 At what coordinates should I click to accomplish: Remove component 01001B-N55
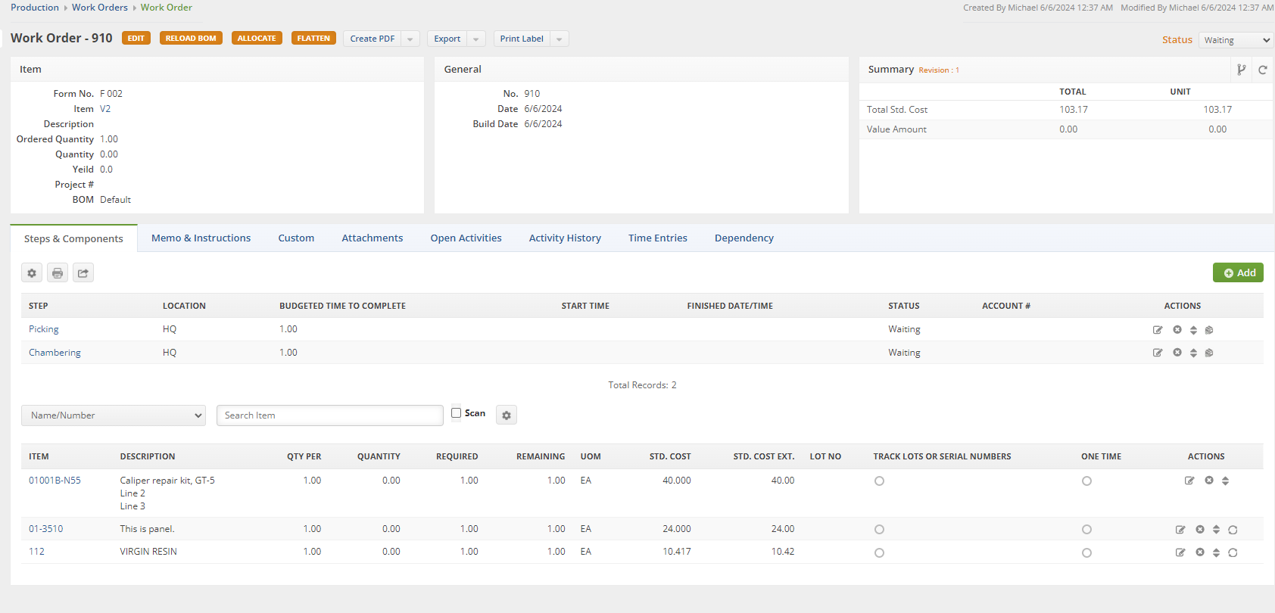(x=1209, y=481)
